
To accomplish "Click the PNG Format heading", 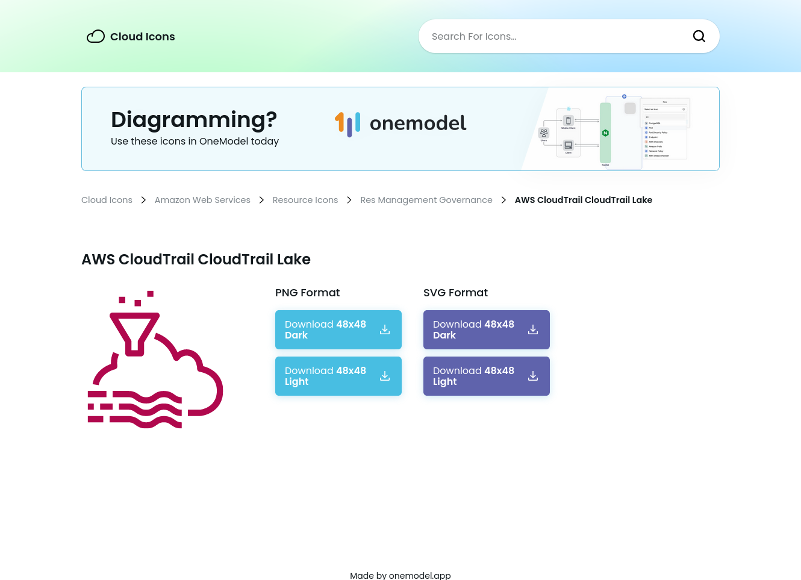I will click(308, 293).
